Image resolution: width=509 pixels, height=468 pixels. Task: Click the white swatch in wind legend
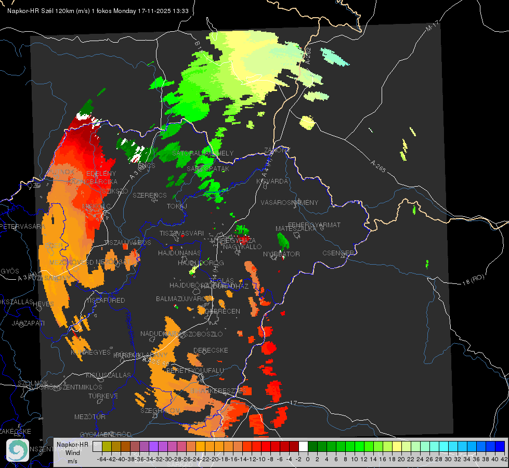(303, 446)
